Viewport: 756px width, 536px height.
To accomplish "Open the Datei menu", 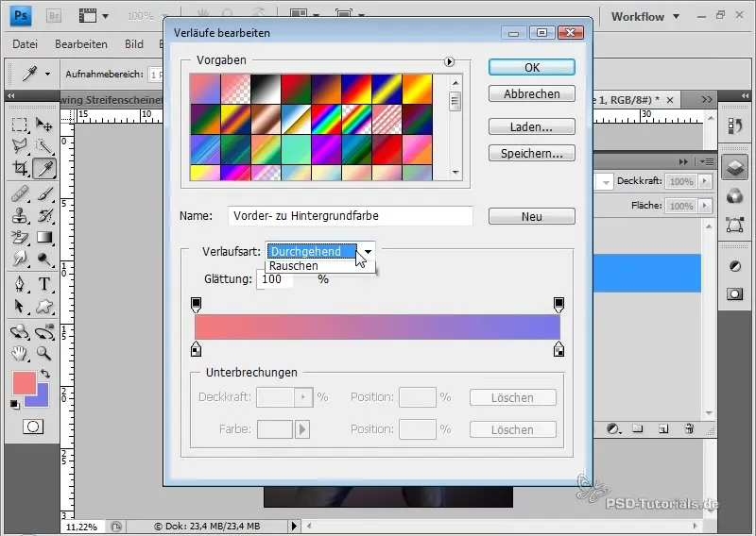I will pos(25,44).
